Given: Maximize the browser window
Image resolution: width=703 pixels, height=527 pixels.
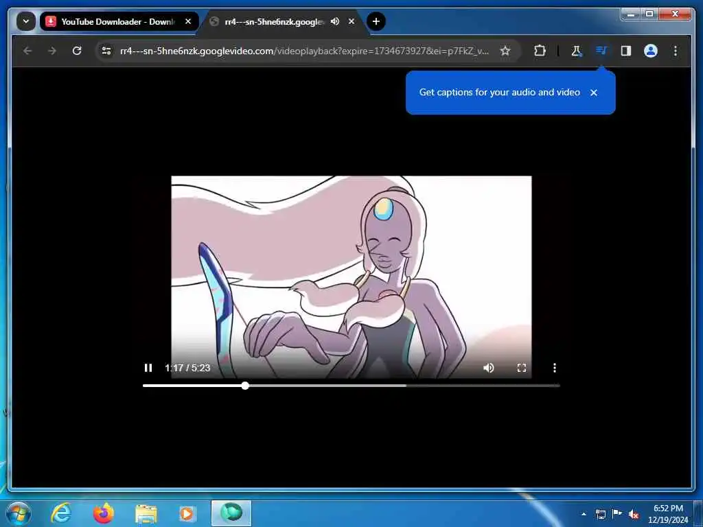Looking at the screenshot, I should (649, 14).
